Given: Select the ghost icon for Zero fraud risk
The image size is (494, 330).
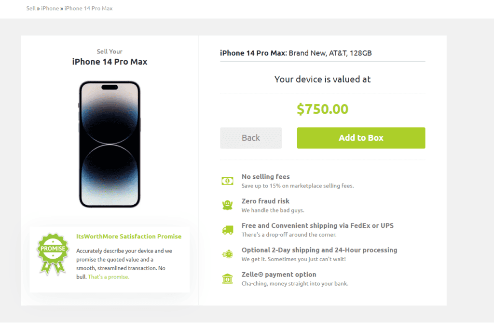Looking at the screenshot, I should point(227,205).
